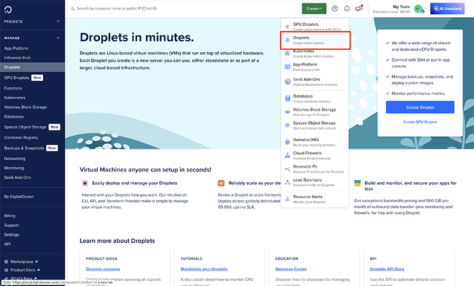Viewport: 474px width, 286px height.
Task: Close the green Create dropdown
Action: 313,8
